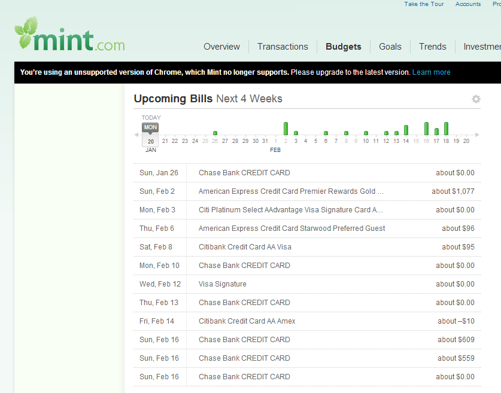Open Citi Platinum Select AAdvantage Visa bill
Viewport: 501px width, 393px height.
tap(306, 210)
